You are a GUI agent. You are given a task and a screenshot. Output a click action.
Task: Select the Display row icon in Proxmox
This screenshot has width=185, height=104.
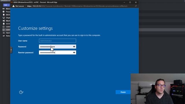coord(4,18)
